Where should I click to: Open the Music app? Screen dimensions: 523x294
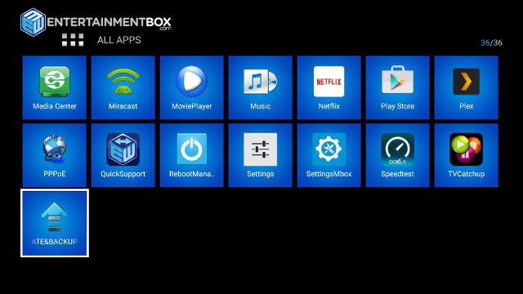261,87
